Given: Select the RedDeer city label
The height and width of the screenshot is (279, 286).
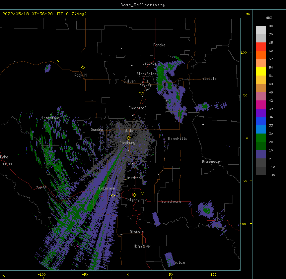Looking at the screenshot, I should (x=146, y=84).
